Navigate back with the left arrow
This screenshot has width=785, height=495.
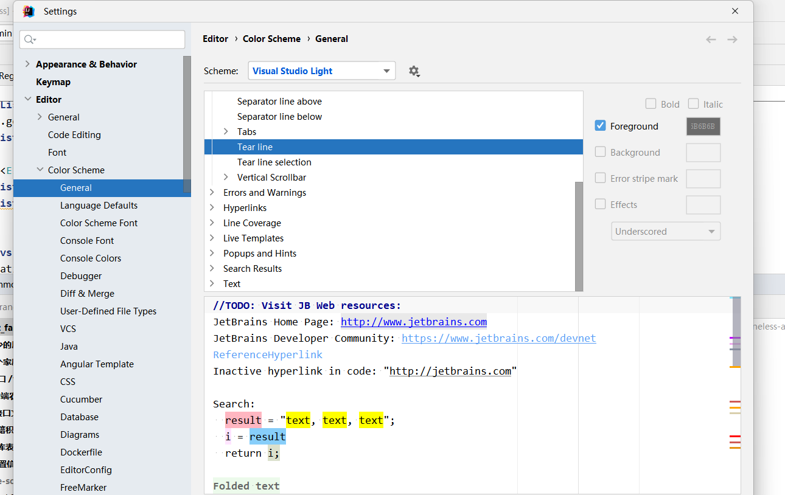click(x=711, y=40)
